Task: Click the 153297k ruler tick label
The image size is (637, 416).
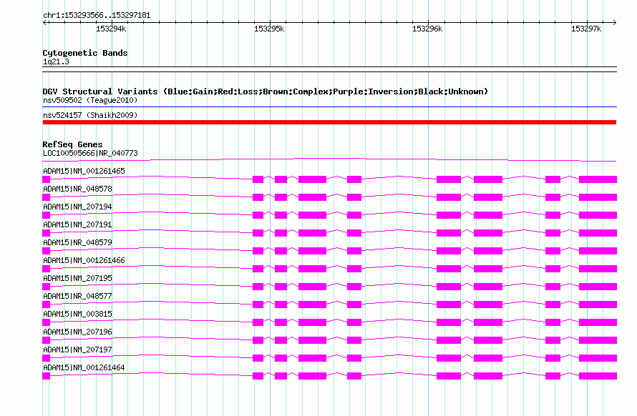Action: coord(586,29)
